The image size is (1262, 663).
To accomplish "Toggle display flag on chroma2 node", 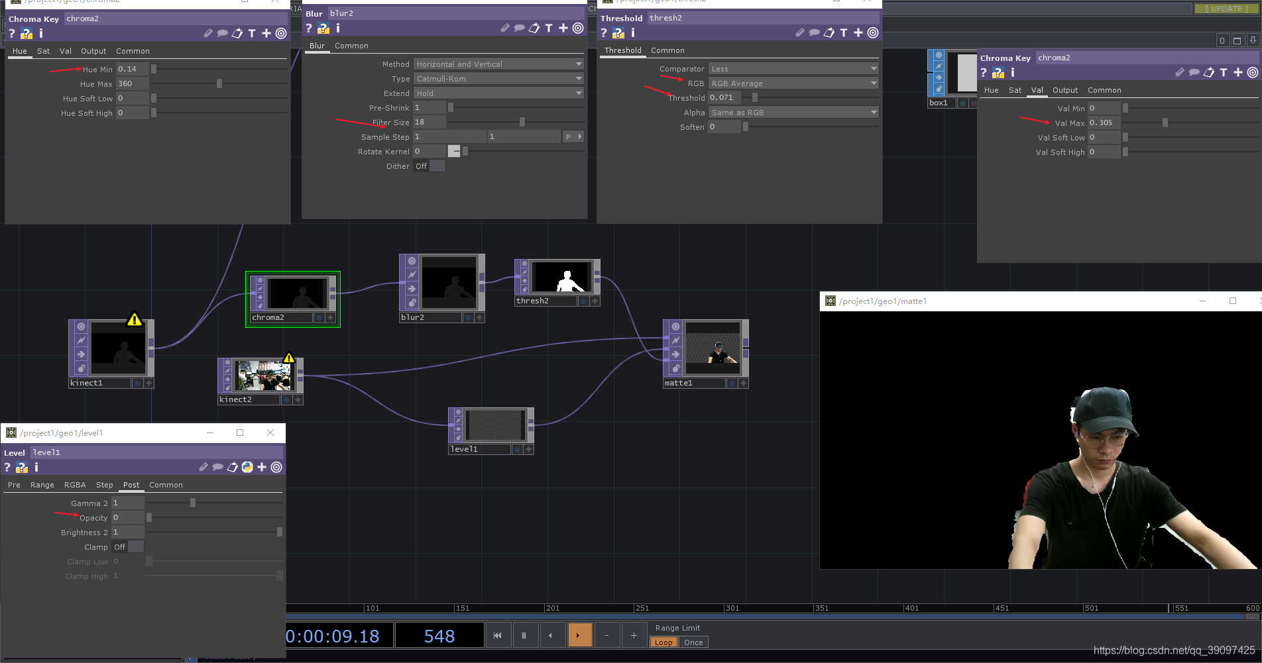I will pyautogui.click(x=319, y=318).
